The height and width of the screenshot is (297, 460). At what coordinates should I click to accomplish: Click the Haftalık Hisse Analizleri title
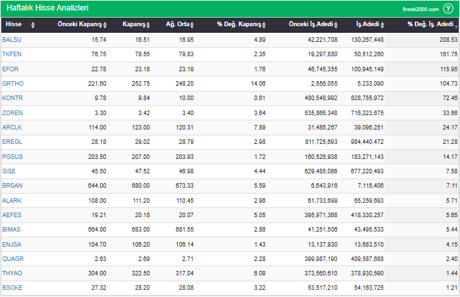coord(47,8)
